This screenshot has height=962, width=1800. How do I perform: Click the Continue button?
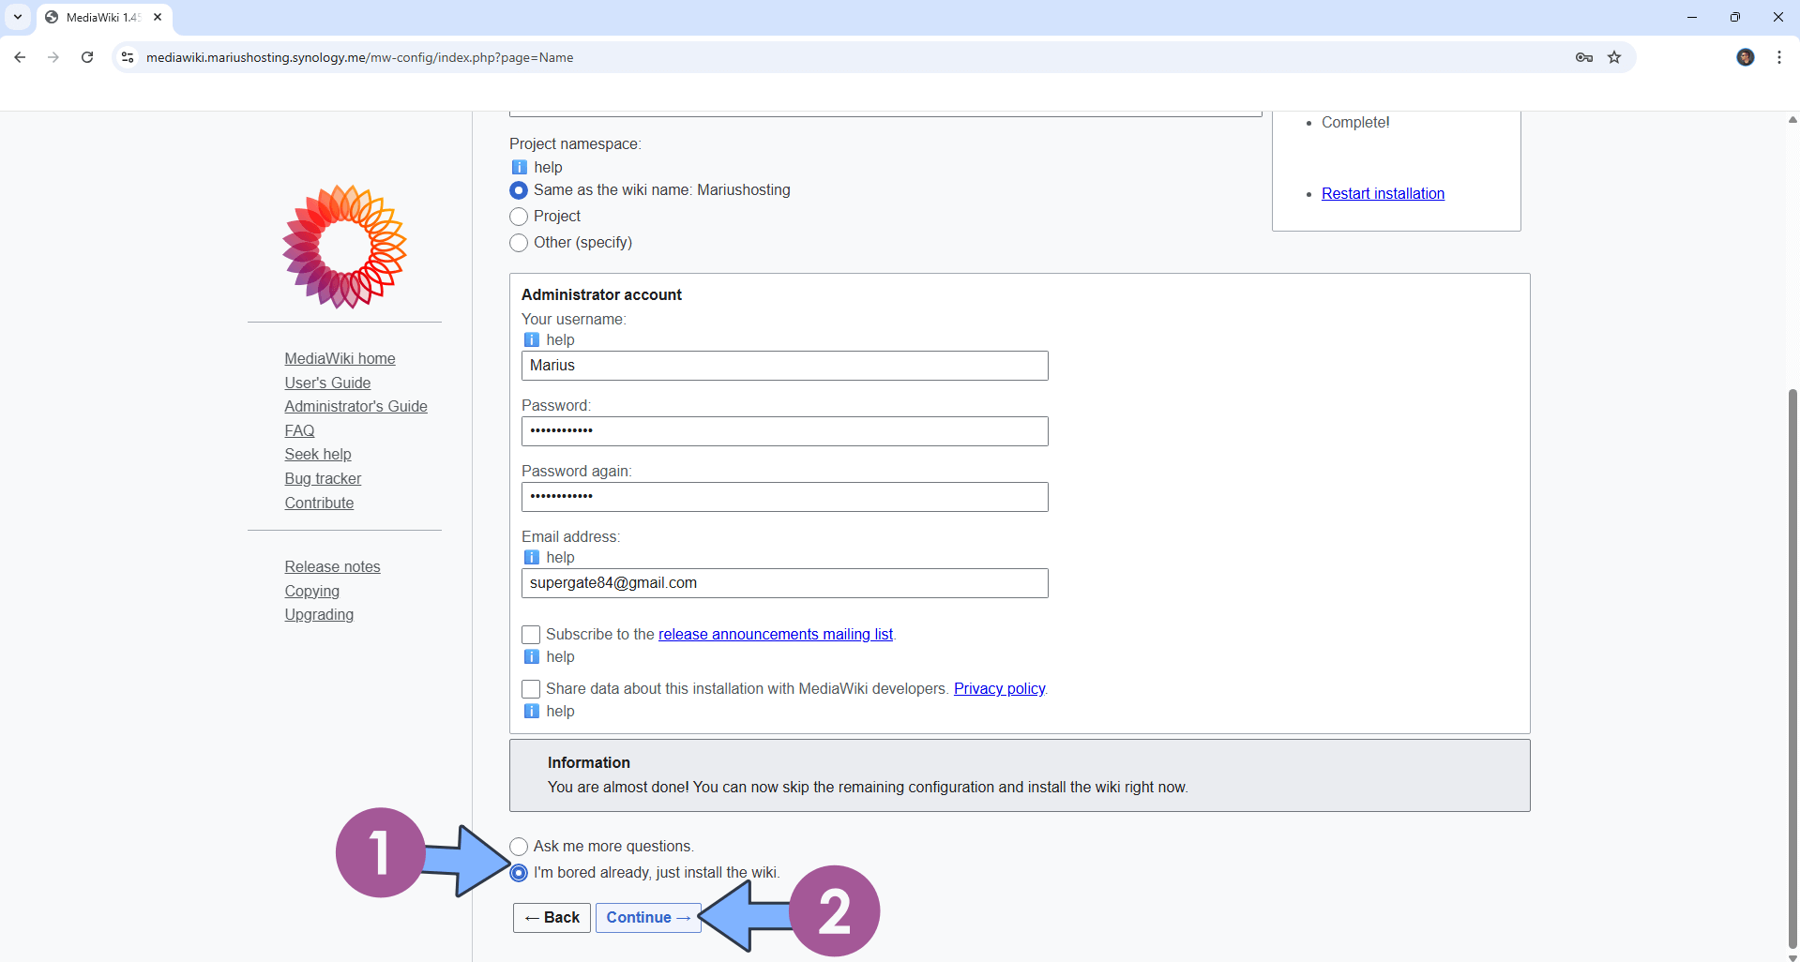point(648,917)
